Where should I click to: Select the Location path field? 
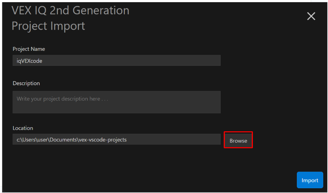[x=117, y=139]
